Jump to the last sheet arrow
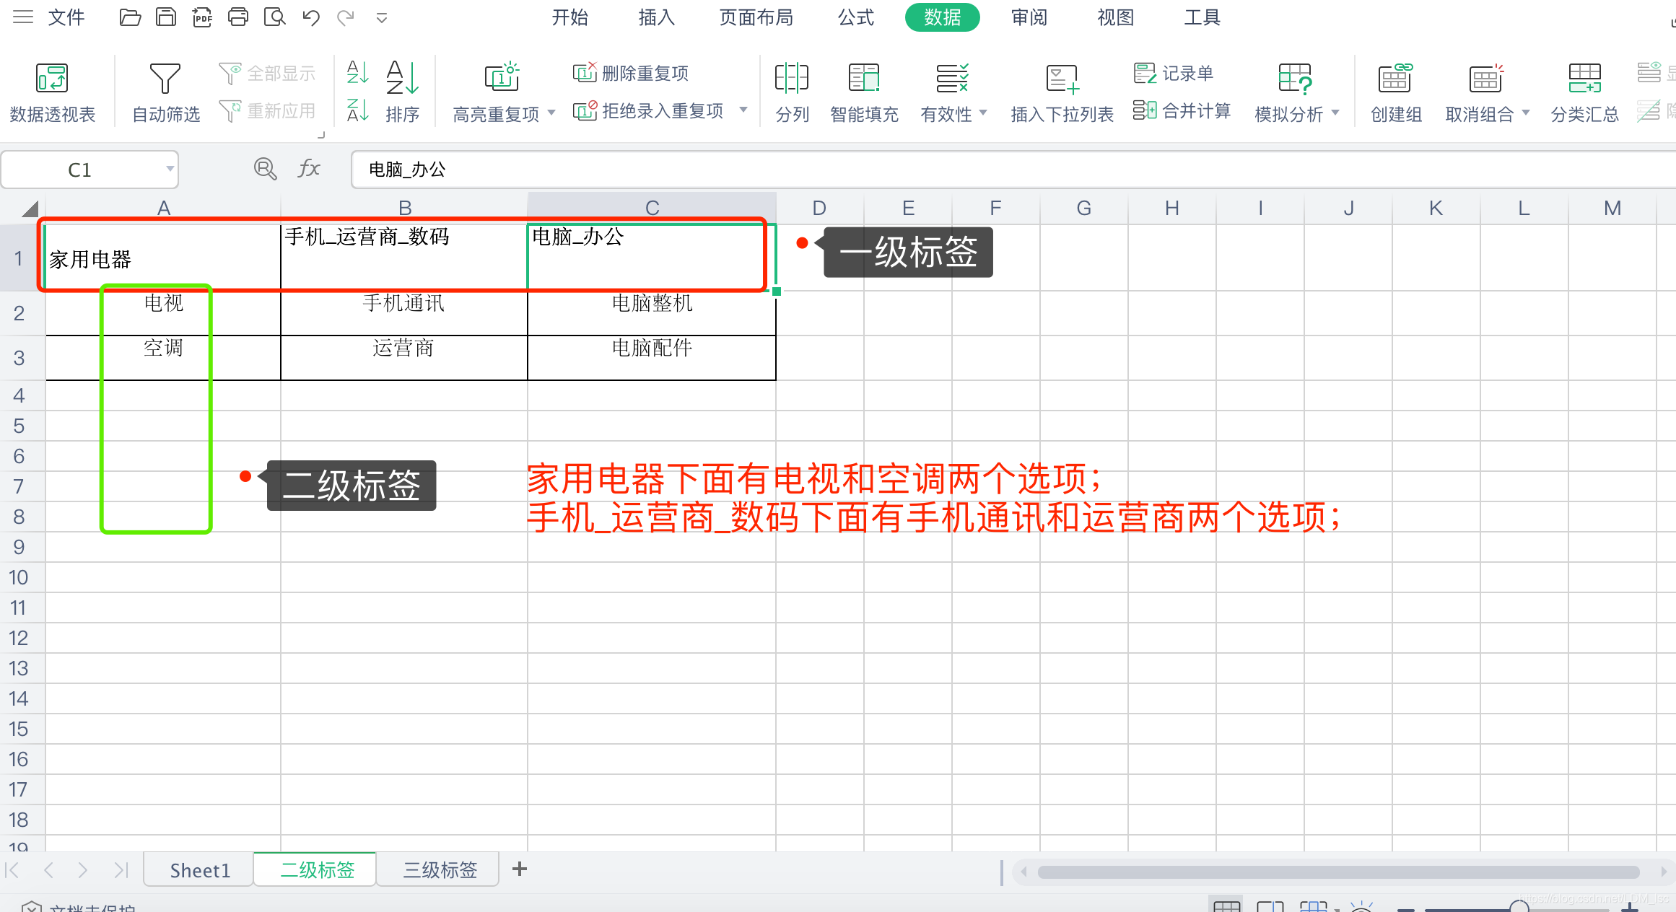This screenshot has width=1676, height=912. coord(121,869)
